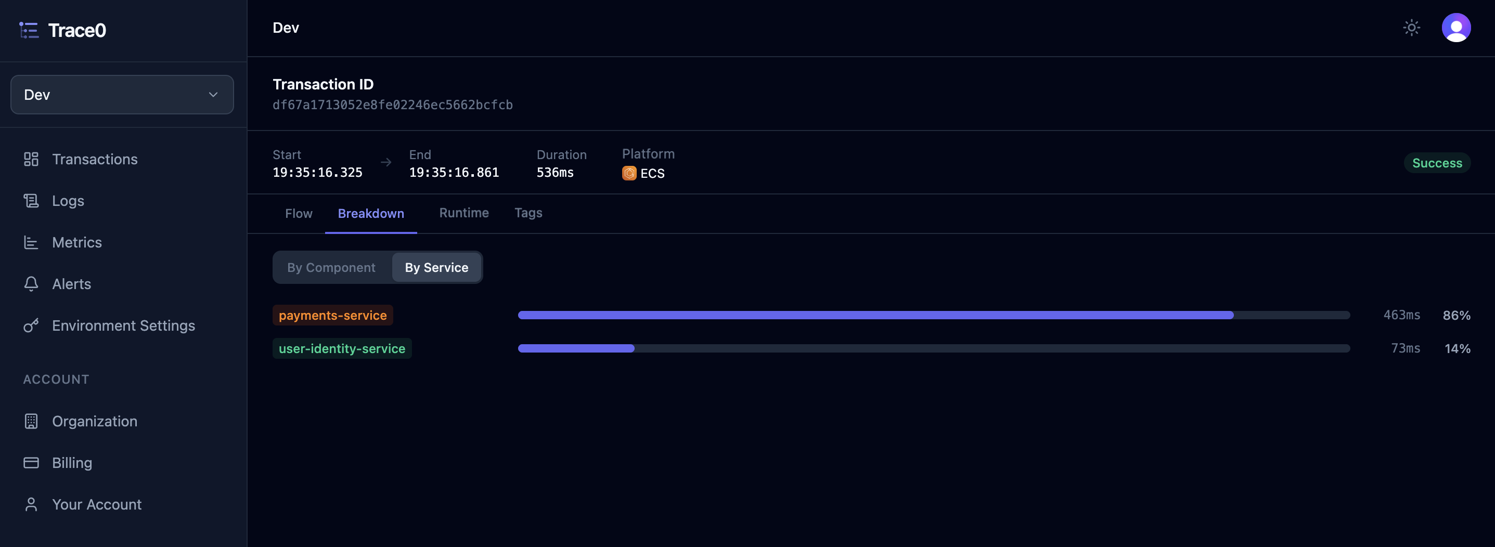Open Your Account page
The width and height of the screenshot is (1495, 547).
[97, 505]
